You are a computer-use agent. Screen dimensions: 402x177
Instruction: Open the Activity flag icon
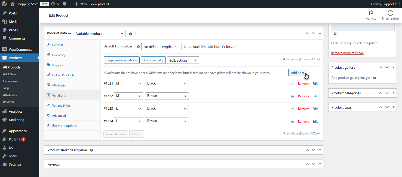click(371, 13)
